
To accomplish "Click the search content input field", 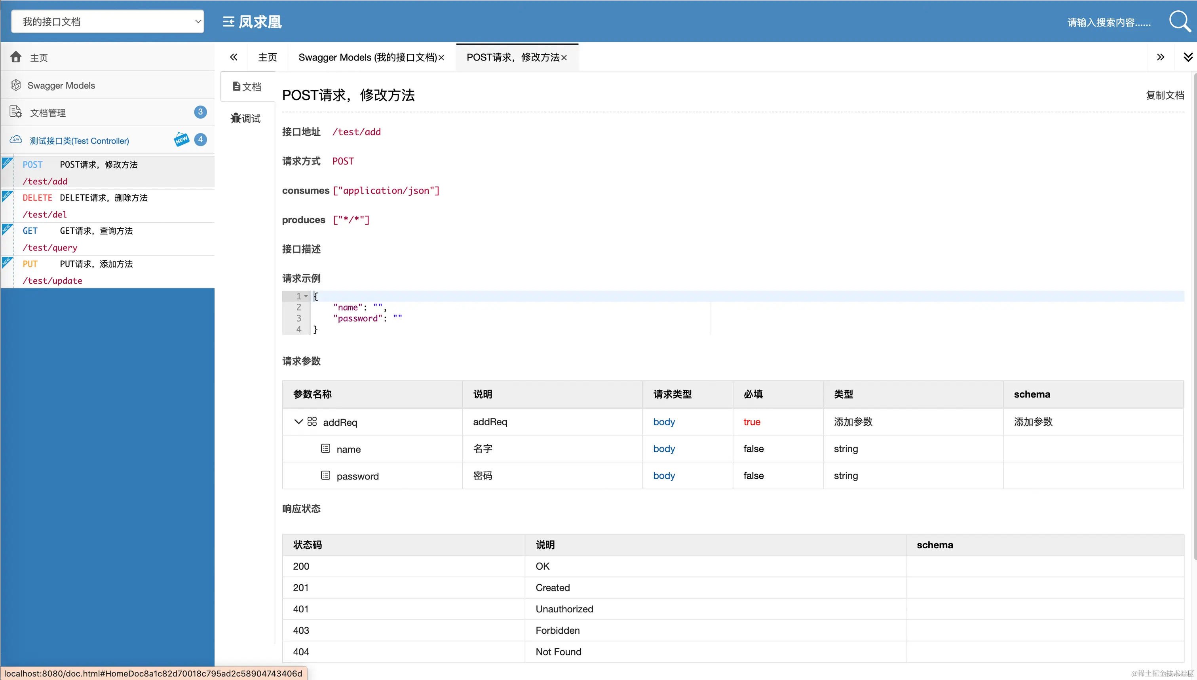I will point(1108,23).
